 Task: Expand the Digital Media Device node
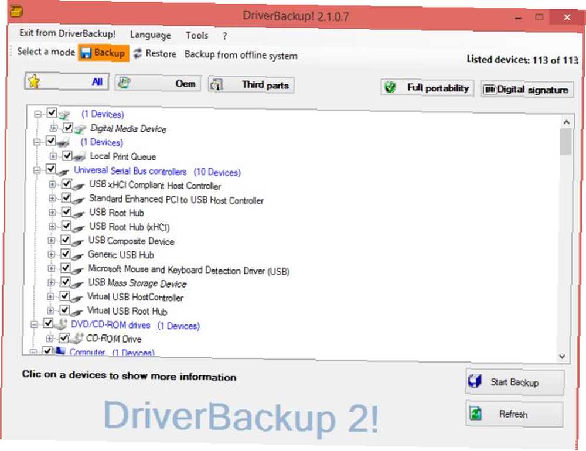(53, 128)
